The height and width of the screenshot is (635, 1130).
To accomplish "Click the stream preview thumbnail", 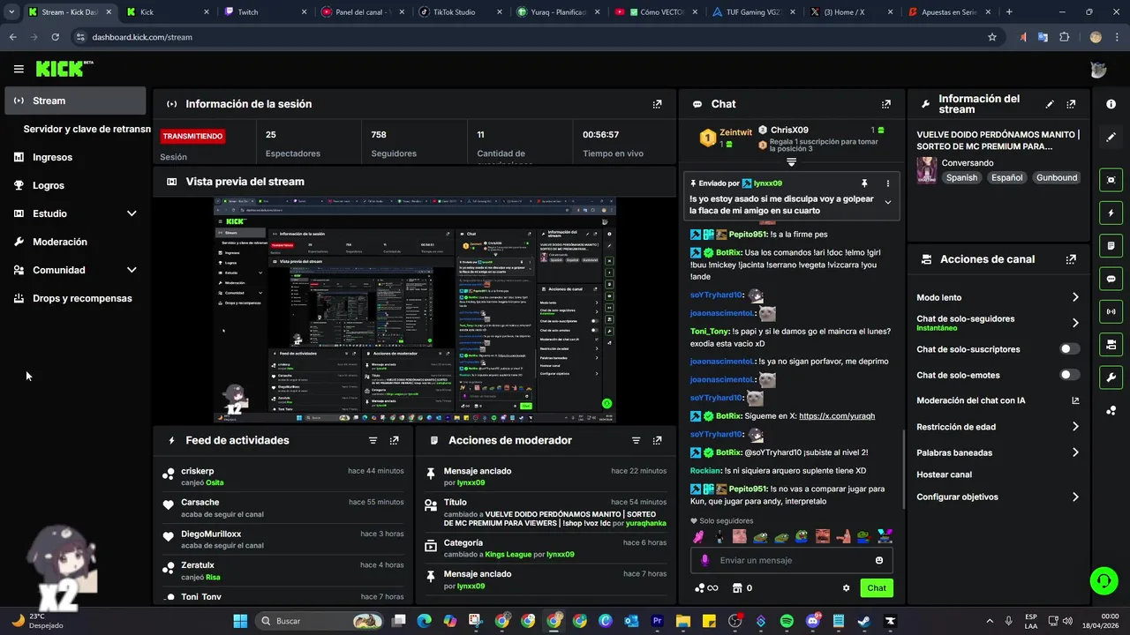I will coord(415,310).
